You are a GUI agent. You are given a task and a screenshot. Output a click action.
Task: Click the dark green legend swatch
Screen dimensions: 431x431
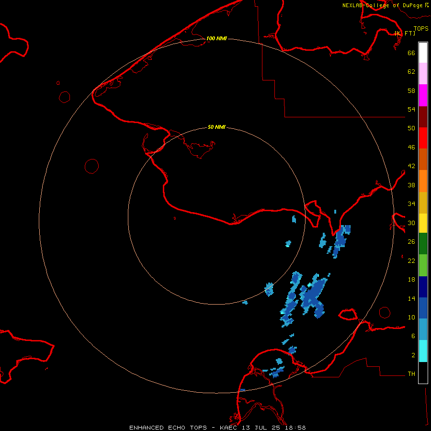[423, 244]
